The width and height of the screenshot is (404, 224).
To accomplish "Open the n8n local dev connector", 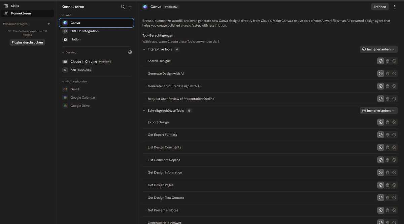I will pyautogui.click(x=97, y=70).
